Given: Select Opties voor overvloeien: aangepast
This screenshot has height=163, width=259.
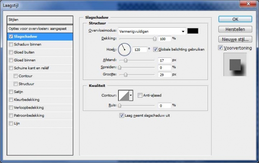Looking at the screenshot, I should coord(40,29).
